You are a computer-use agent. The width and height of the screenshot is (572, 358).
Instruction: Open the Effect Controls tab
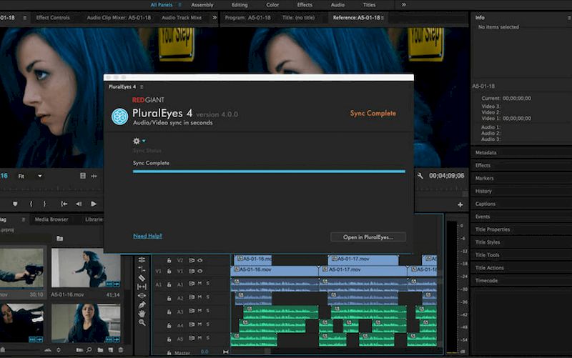point(53,17)
